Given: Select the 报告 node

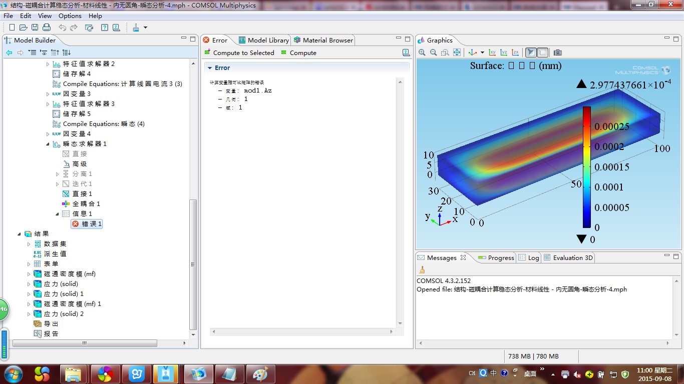Looking at the screenshot, I should (x=46, y=334).
